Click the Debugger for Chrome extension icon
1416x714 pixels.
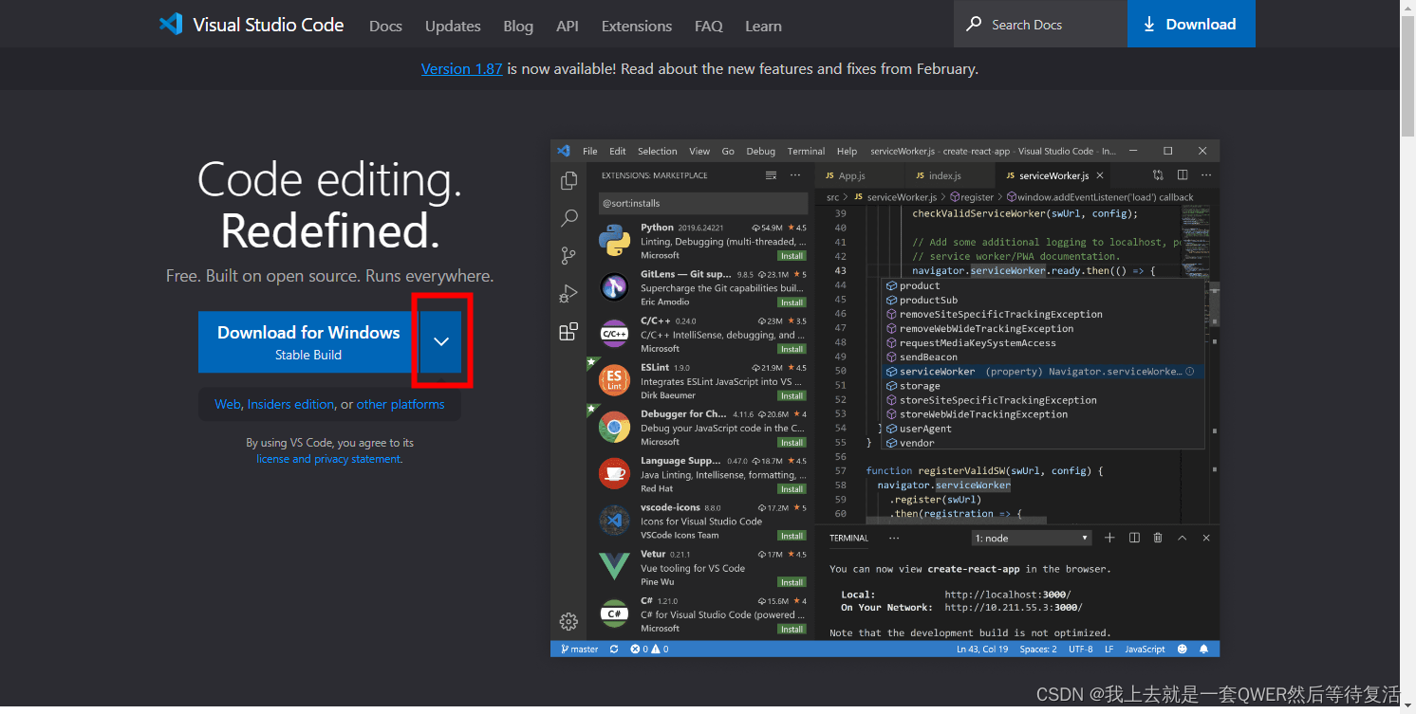point(614,427)
